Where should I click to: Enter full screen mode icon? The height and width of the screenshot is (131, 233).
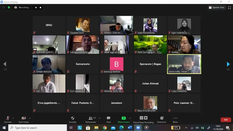click(229, 8)
